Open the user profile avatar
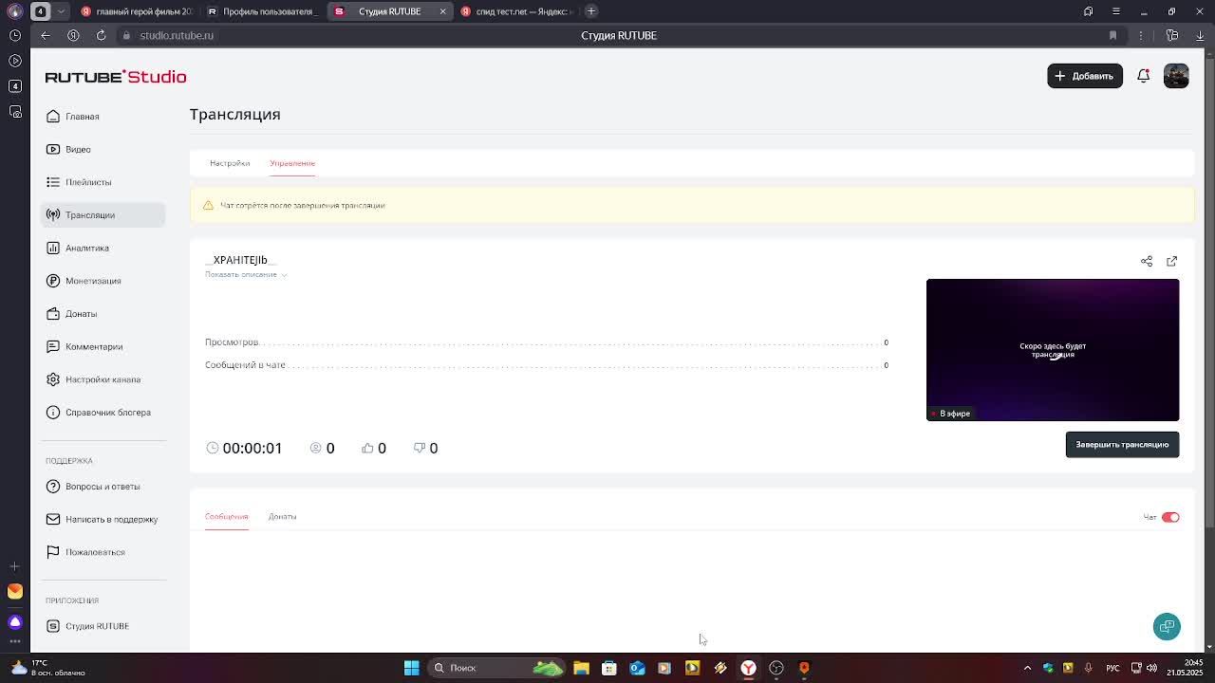The height and width of the screenshot is (683, 1215). [1176, 76]
